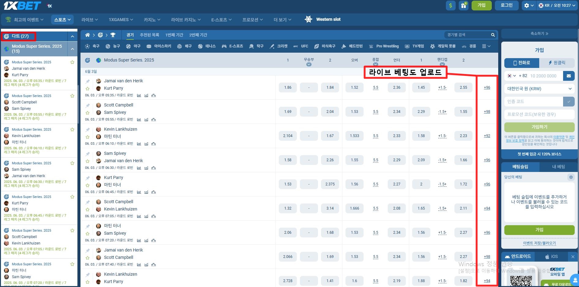The height and width of the screenshot is (287, 579).
Task: Switch to the 추천된 목록 tab
Action: (x=149, y=35)
